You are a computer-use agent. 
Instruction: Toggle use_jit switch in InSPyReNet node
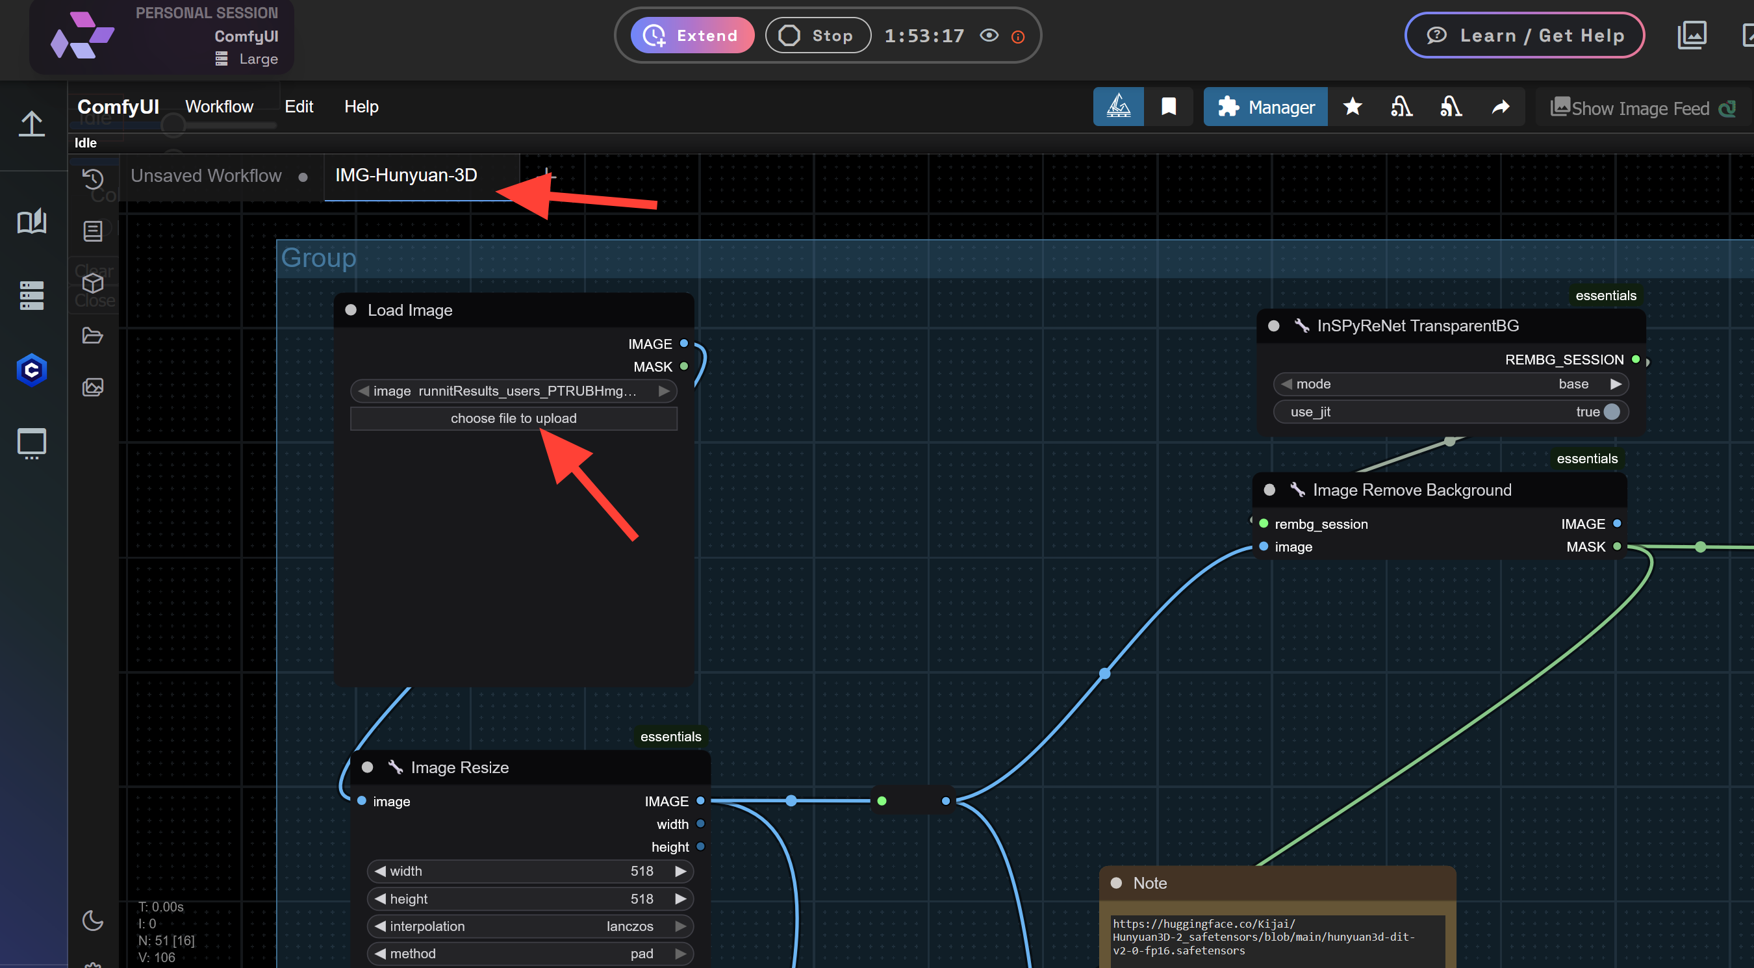pos(1611,412)
